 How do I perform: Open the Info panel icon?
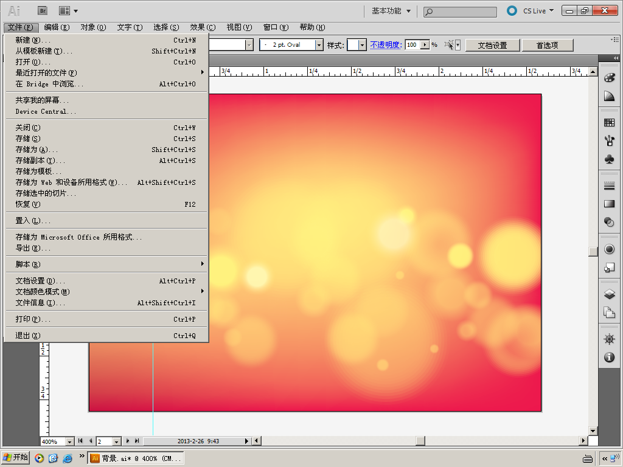[609, 358]
